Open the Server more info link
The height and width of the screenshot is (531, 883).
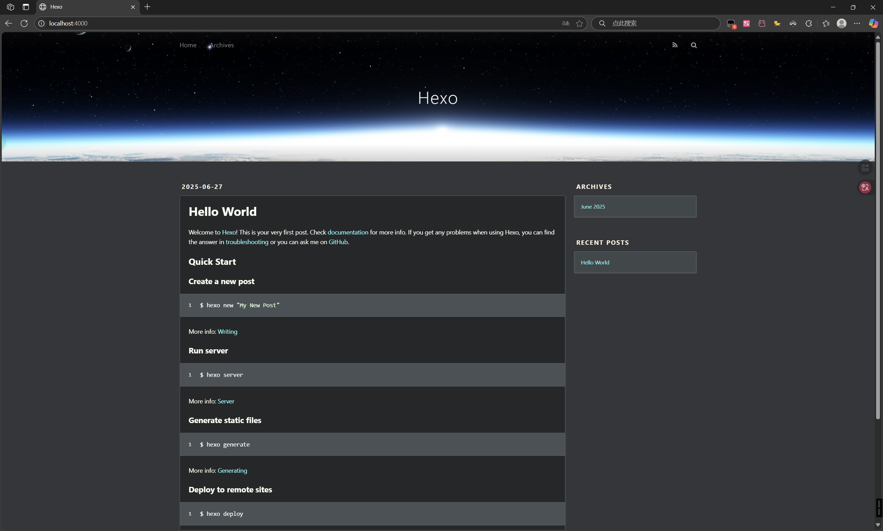(x=226, y=401)
